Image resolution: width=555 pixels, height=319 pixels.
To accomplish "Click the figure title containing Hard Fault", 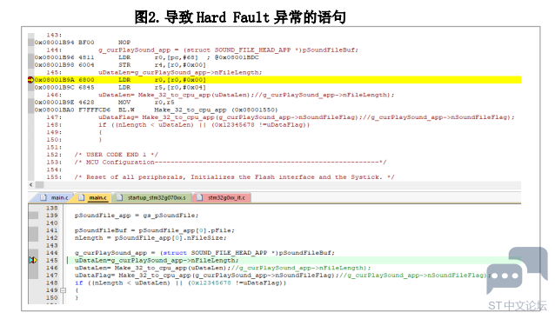I will point(240,17).
